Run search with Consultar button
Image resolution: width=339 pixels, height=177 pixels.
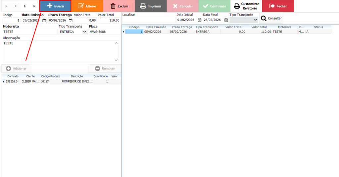271,18
